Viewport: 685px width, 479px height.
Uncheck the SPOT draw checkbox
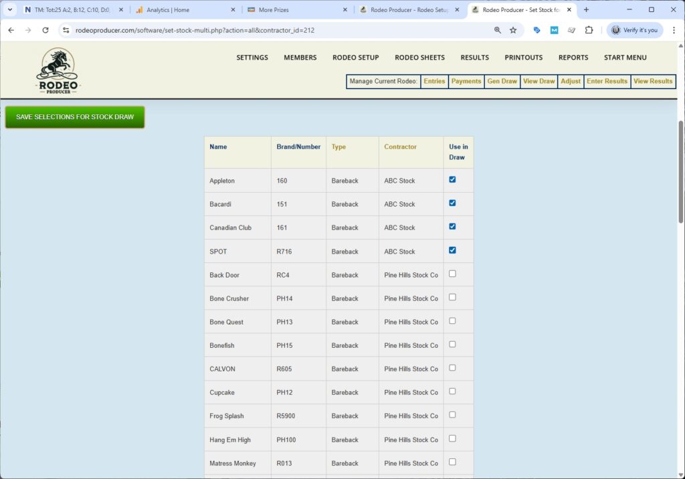coord(452,250)
